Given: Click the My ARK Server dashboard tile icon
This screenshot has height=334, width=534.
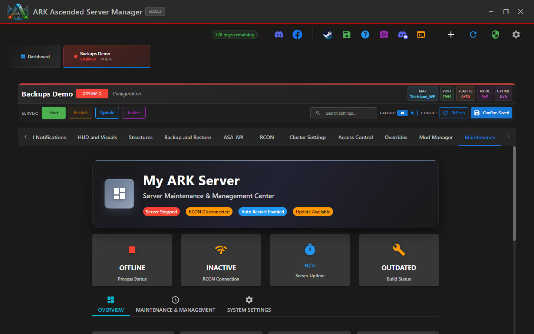Looking at the screenshot, I should coord(119,194).
